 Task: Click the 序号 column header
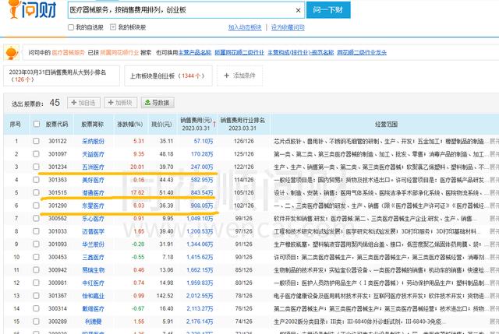coord(16,125)
